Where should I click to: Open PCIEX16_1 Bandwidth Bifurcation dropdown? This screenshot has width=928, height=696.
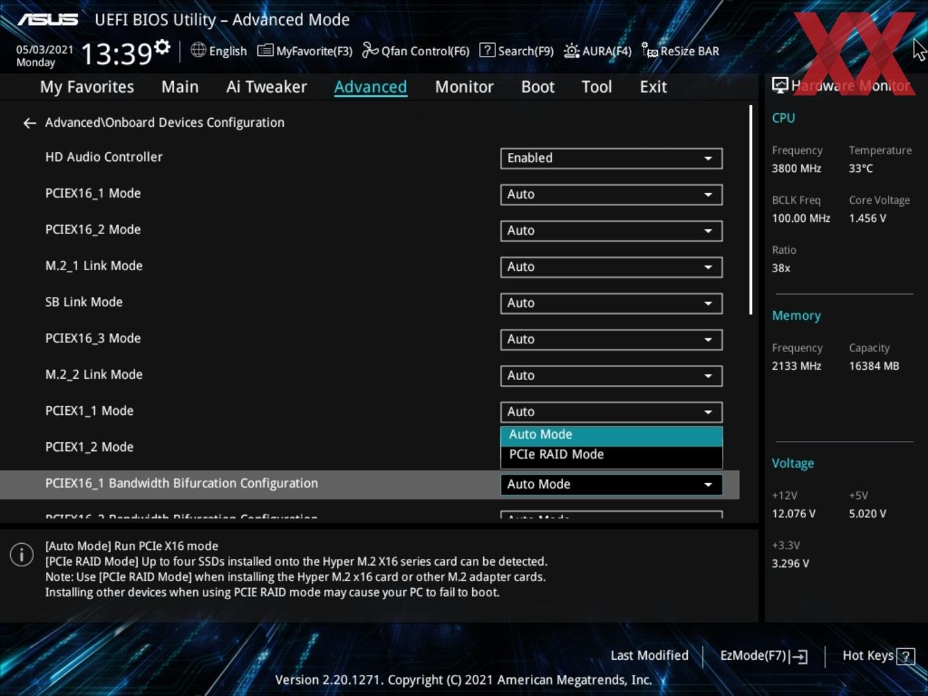tap(611, 484)
